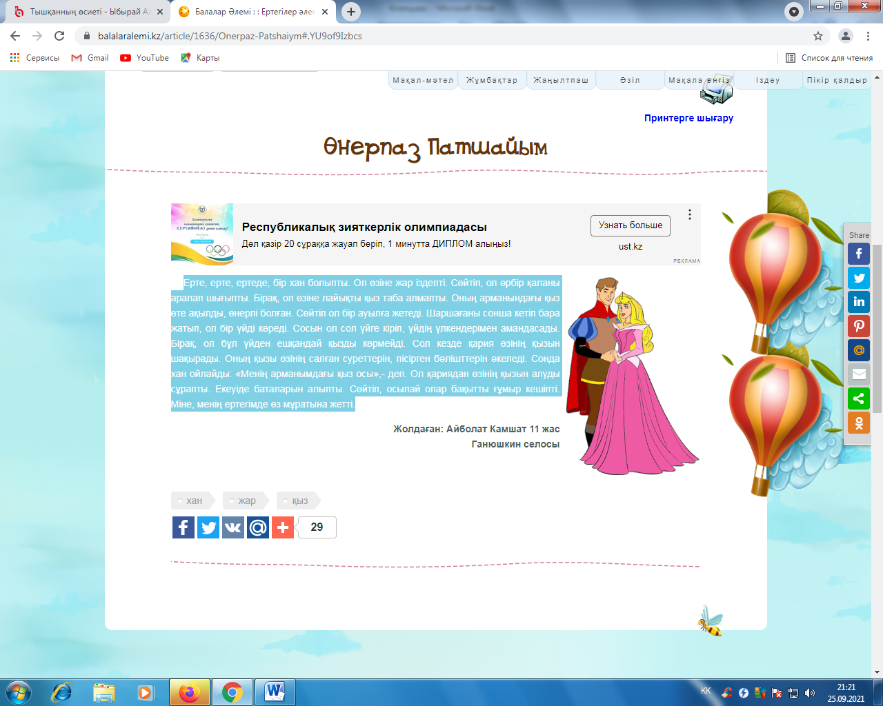Open Chrome profile avatar menu
Image resolution: width=883 pixels, height=706 pixels.
pos(845,36)
